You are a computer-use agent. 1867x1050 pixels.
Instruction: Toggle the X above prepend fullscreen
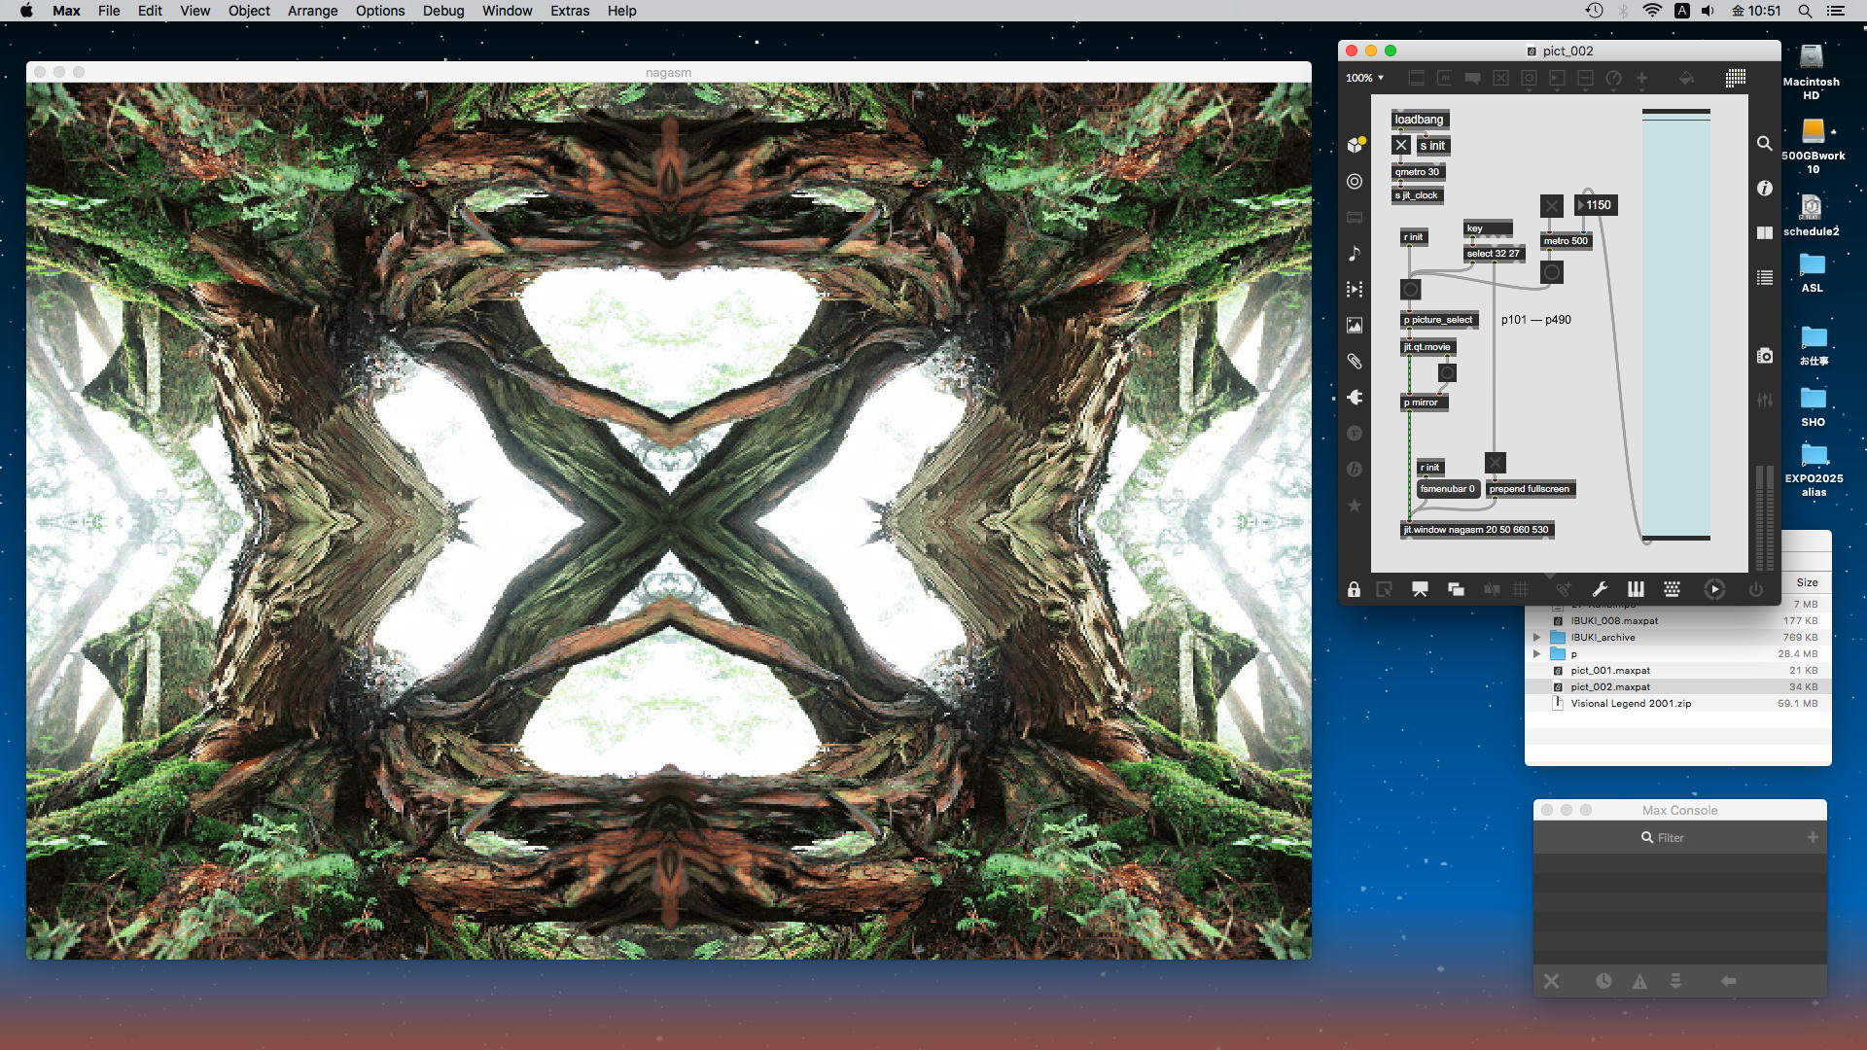[1496, 464]
